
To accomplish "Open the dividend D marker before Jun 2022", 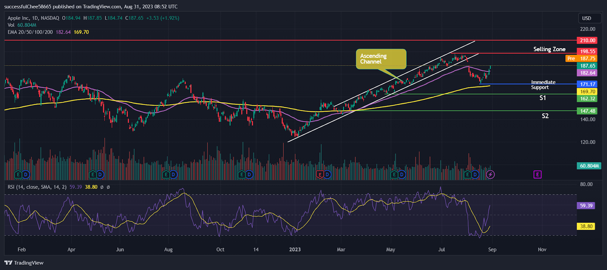I will tap(100, 174).
